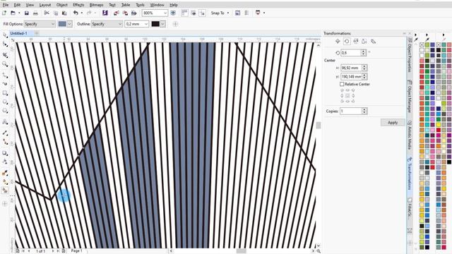Screen dimensions: 452x254
Task: Click the rotation angle input field
Action: [x=351, y=53]
